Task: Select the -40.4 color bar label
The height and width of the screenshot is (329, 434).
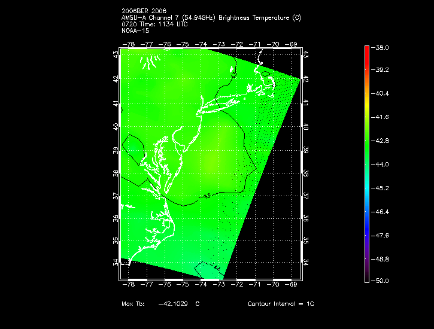Action: click(x=380, y=93)
